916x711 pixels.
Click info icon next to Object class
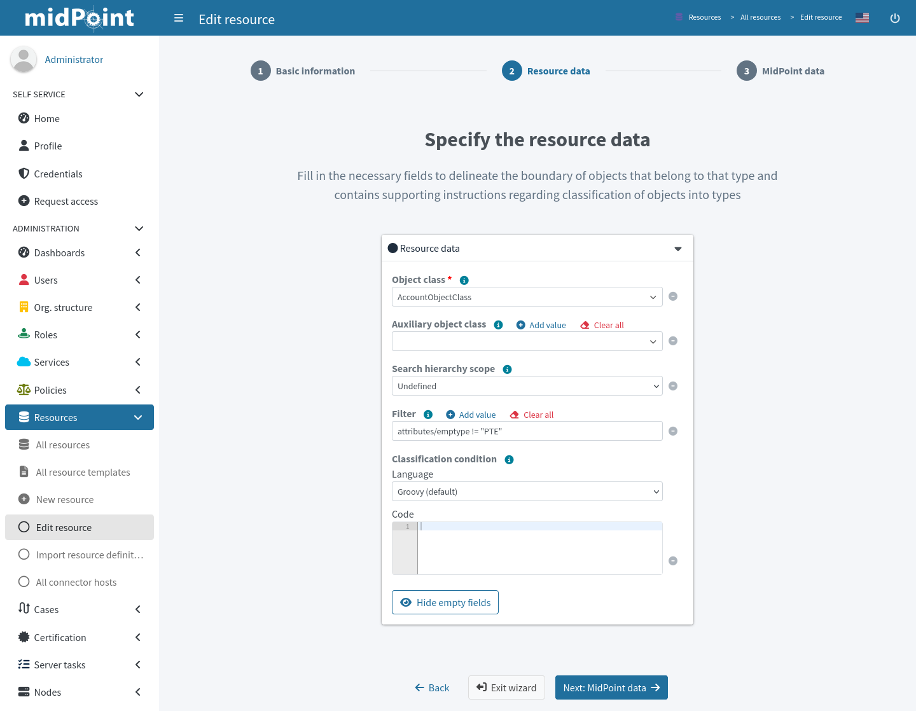464,280
